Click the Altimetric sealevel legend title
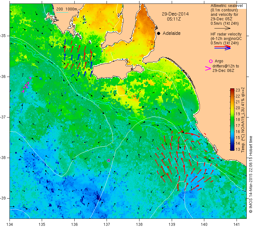253x228 pixels. pos(226,6)
